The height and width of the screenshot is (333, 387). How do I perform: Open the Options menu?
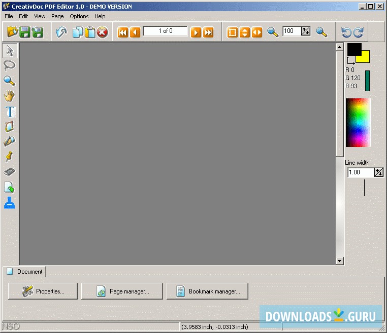pos(79,16)
